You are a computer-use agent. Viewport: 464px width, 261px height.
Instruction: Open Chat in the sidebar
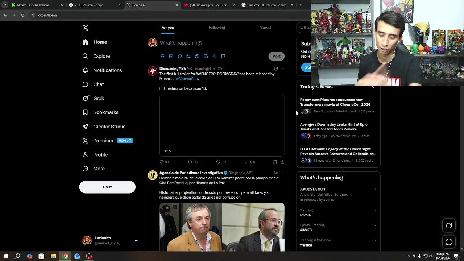(x=93, y=84)
